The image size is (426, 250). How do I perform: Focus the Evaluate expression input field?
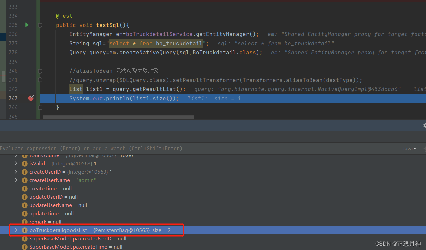click(x=200, y=149)
